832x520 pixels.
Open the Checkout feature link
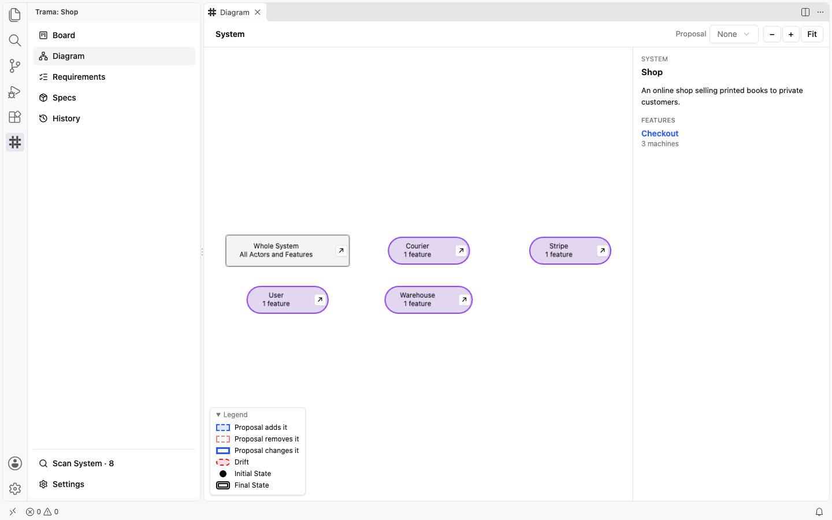(x=660, y=133)
